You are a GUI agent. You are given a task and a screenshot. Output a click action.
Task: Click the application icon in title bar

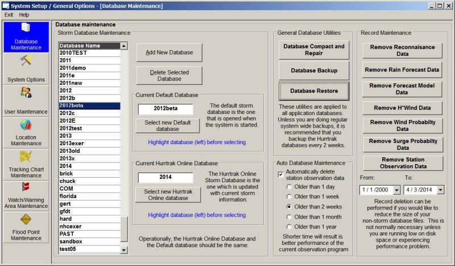[5, 6]
